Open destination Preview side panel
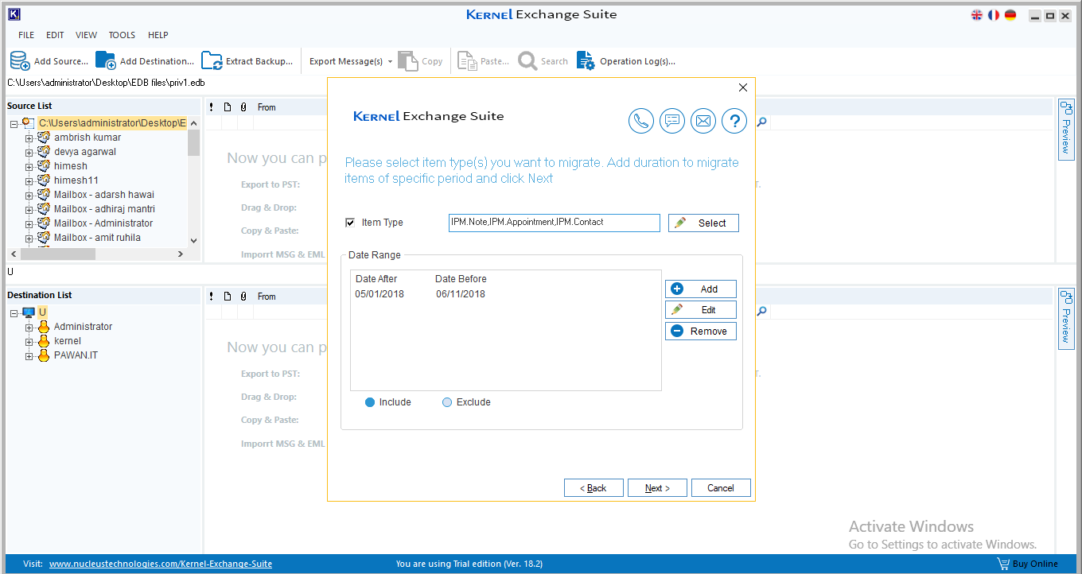Viewport: 1082px width, 574px height. [1066, 318]
